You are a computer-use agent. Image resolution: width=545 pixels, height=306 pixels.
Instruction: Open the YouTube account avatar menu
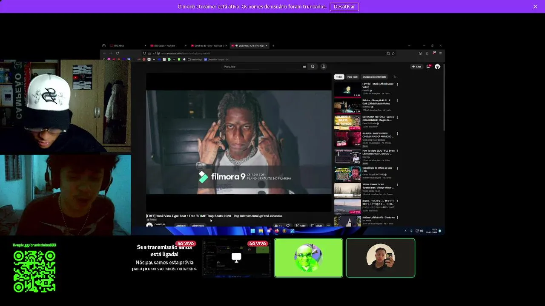pos(437,66)
